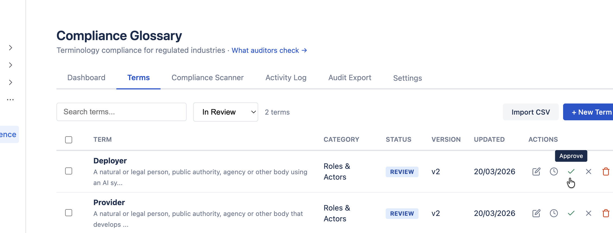Image resolution: width=613 pixels, height=233 pixels.
Task: Reject the Deployer term
Action: click(588, 171)
